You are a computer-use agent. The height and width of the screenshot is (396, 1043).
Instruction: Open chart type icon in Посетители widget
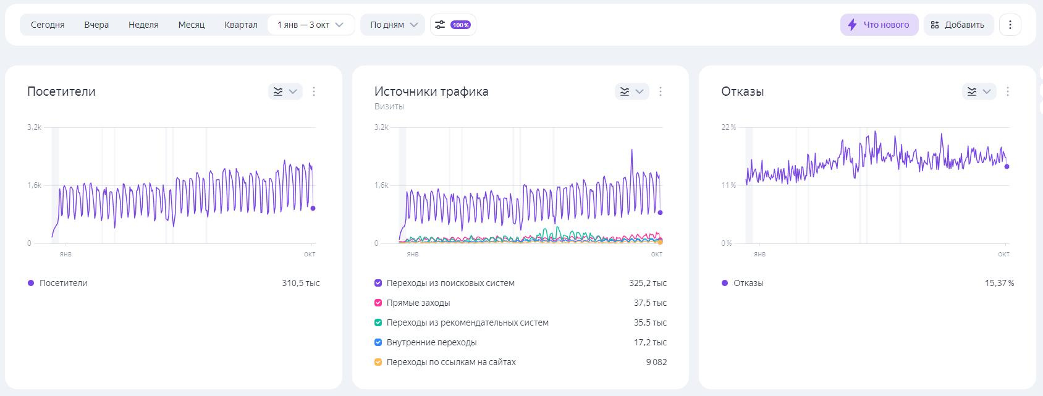[x=278, y=91]
